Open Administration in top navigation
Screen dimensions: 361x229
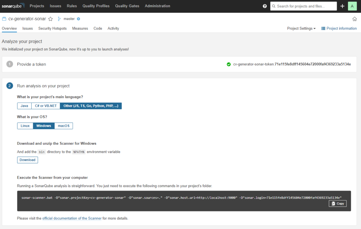pyautogui.click(x=158, y=6)
